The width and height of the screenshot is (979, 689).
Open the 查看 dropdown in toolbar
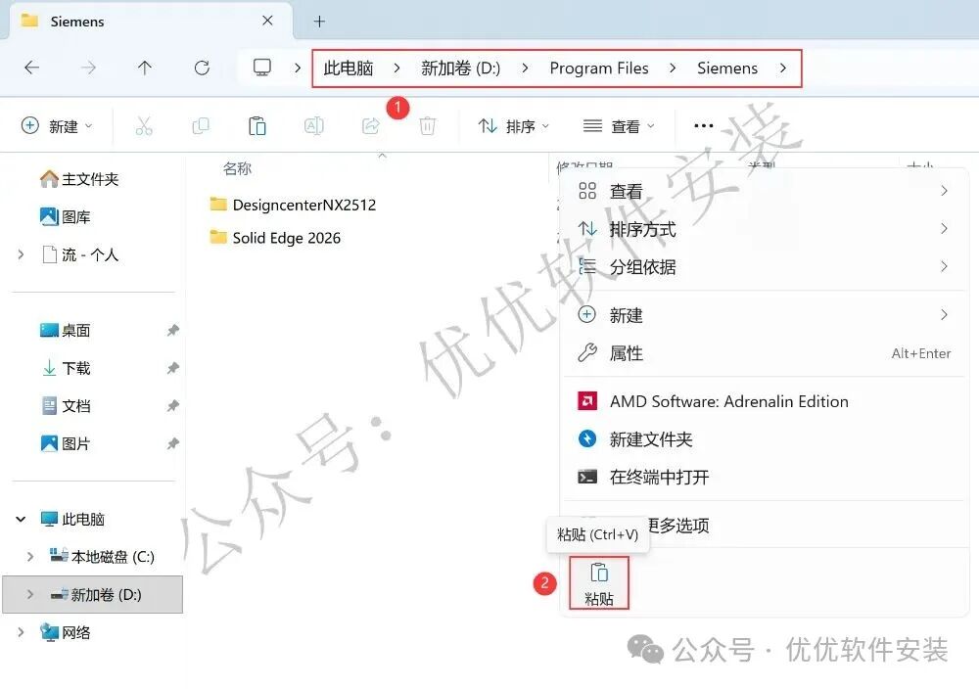click(x=619, y=126)
